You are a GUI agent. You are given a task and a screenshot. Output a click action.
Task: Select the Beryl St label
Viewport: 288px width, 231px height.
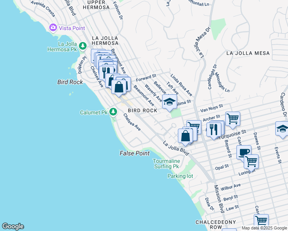231,198
